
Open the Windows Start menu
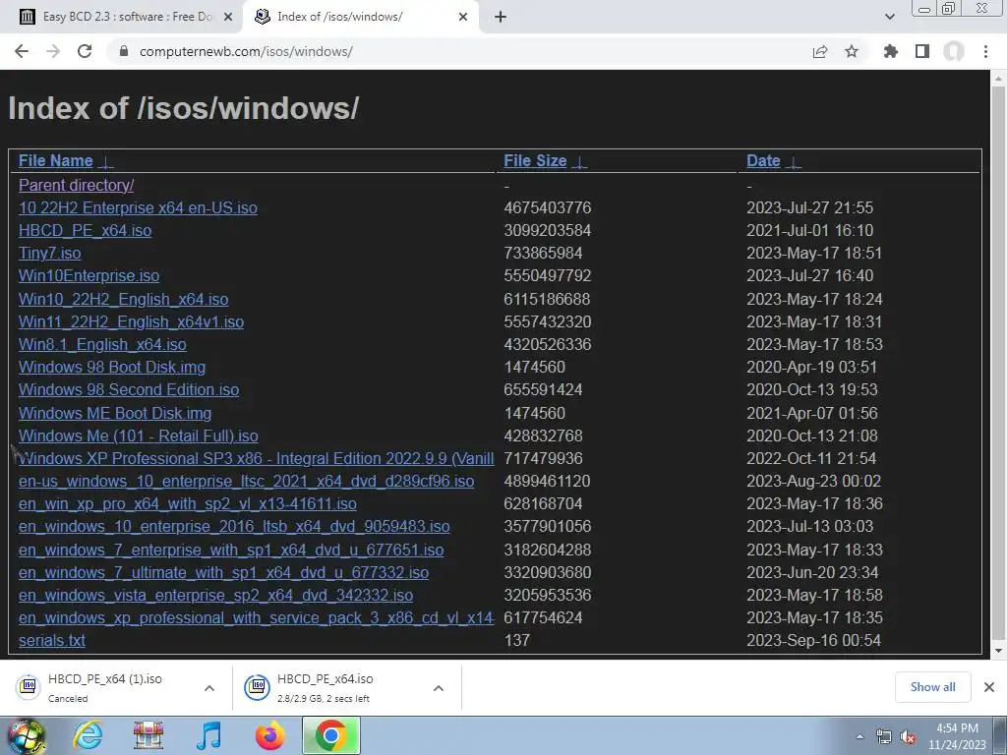[x=27, y=735]
